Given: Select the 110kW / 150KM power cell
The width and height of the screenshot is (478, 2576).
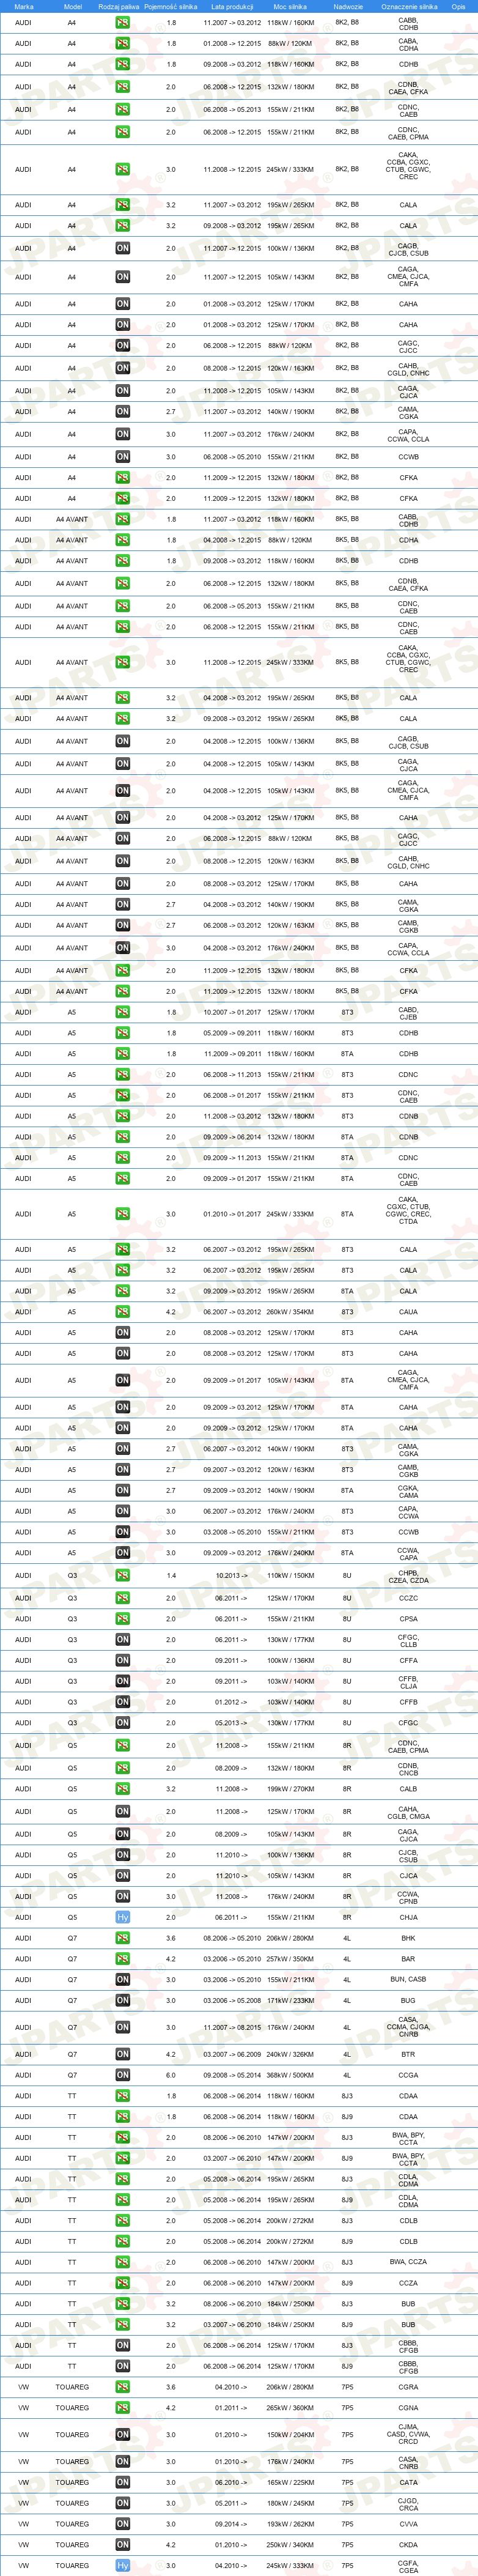Looking at the screenshot, I should (290, 1575).
